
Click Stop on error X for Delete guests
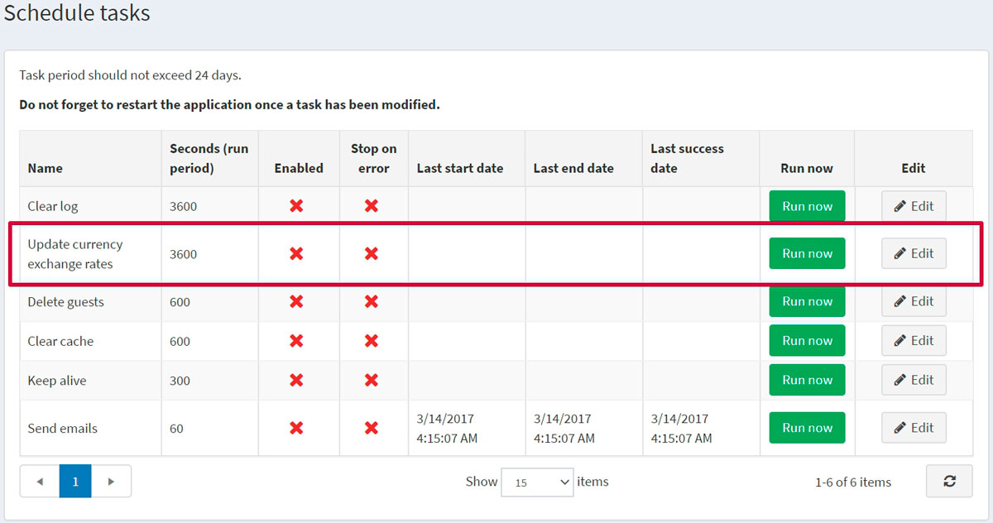372,302
